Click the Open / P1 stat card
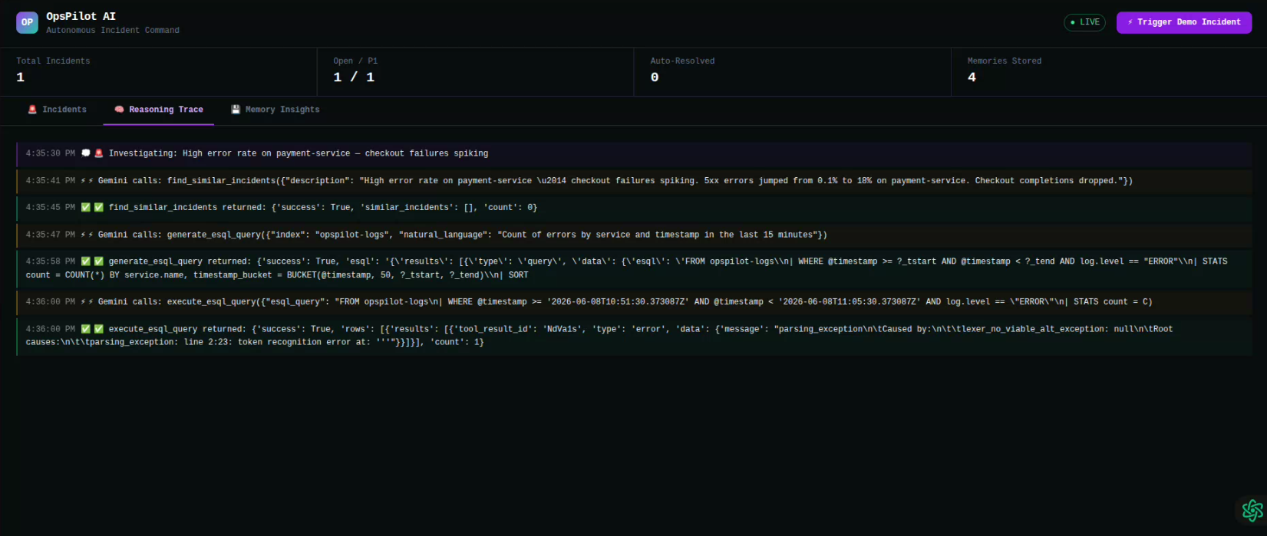 pos(476,72)
